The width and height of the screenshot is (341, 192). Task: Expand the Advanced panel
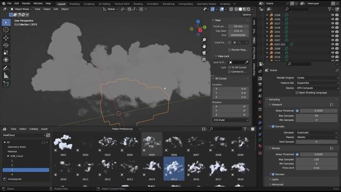[277, 185]
